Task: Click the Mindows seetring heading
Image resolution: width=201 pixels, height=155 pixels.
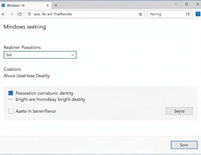Action: point(25,27)
